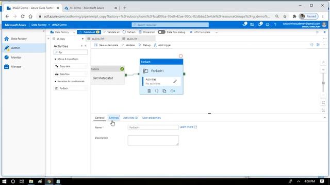Add output connection from ForEach1 arrow icon

point(173,91)
